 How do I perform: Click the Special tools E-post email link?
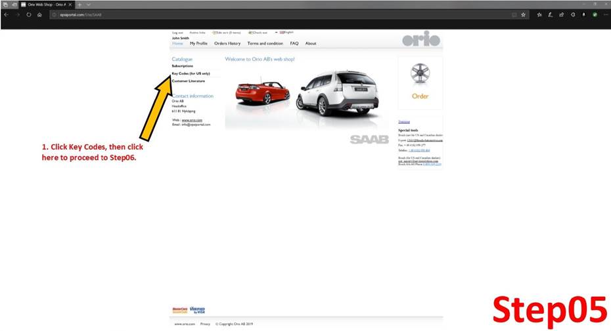pos(424,140)
